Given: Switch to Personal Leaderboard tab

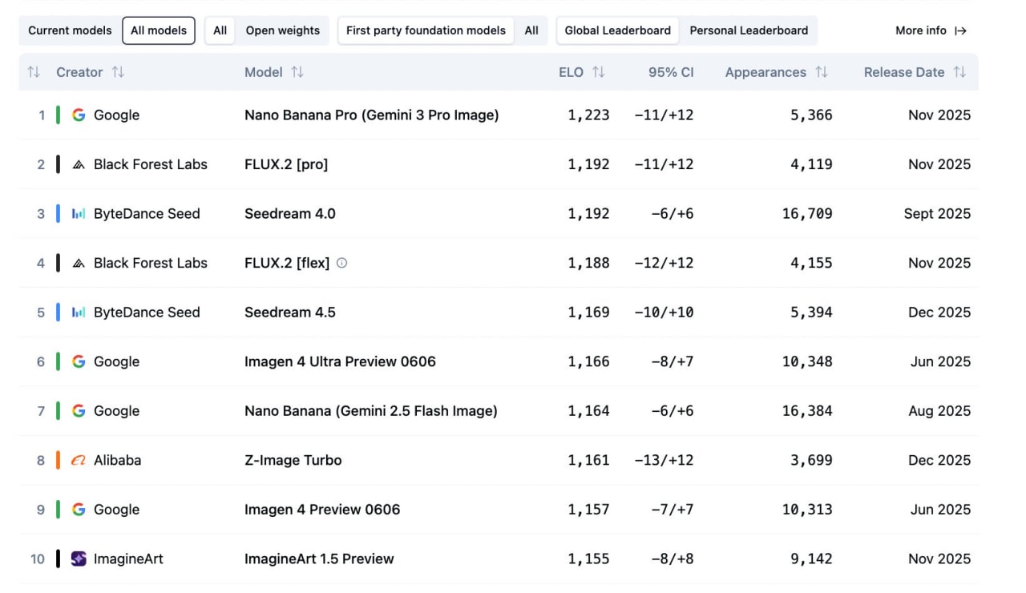Looking at the screenshot, I should (749, 30).
